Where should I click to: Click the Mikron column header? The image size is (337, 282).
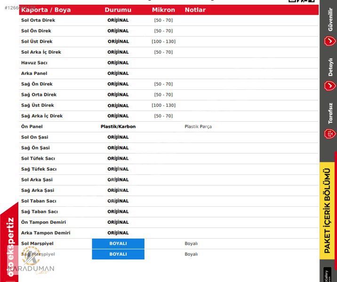tap(163, 10)
